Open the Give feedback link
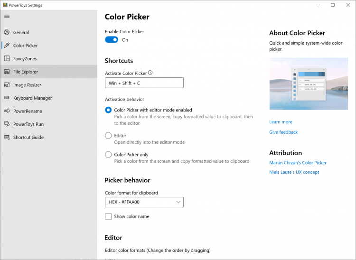The height and width of the screenshot is (260, 356). tap(283, 132)
